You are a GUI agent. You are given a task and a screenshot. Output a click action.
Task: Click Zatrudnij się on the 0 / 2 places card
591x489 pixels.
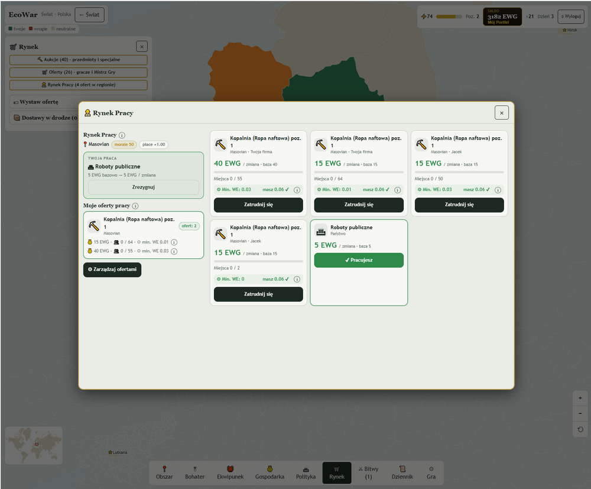[x=259, y=294]
